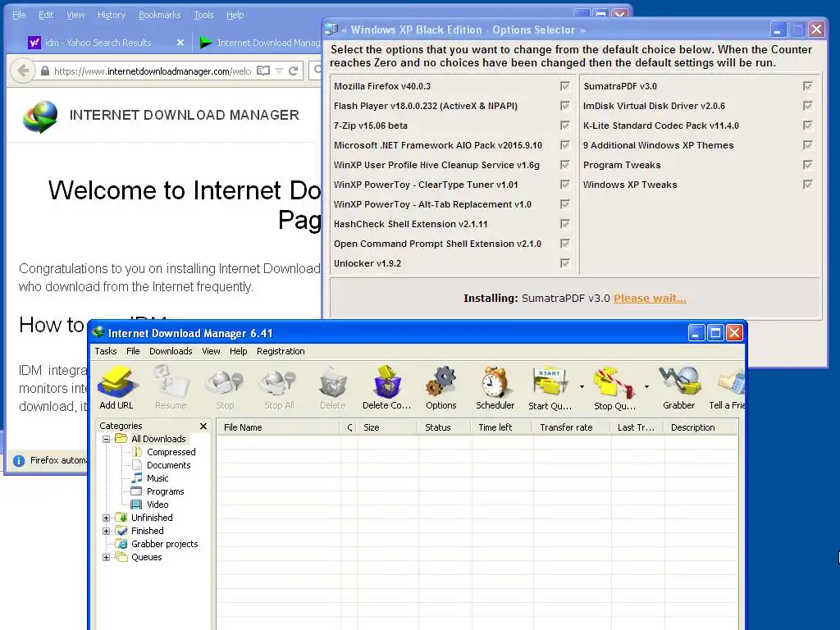Toggle Unlocker v1.9.2 checkbox
The width and height of the screenshot is (840, 630).
[x=564, y=263]
